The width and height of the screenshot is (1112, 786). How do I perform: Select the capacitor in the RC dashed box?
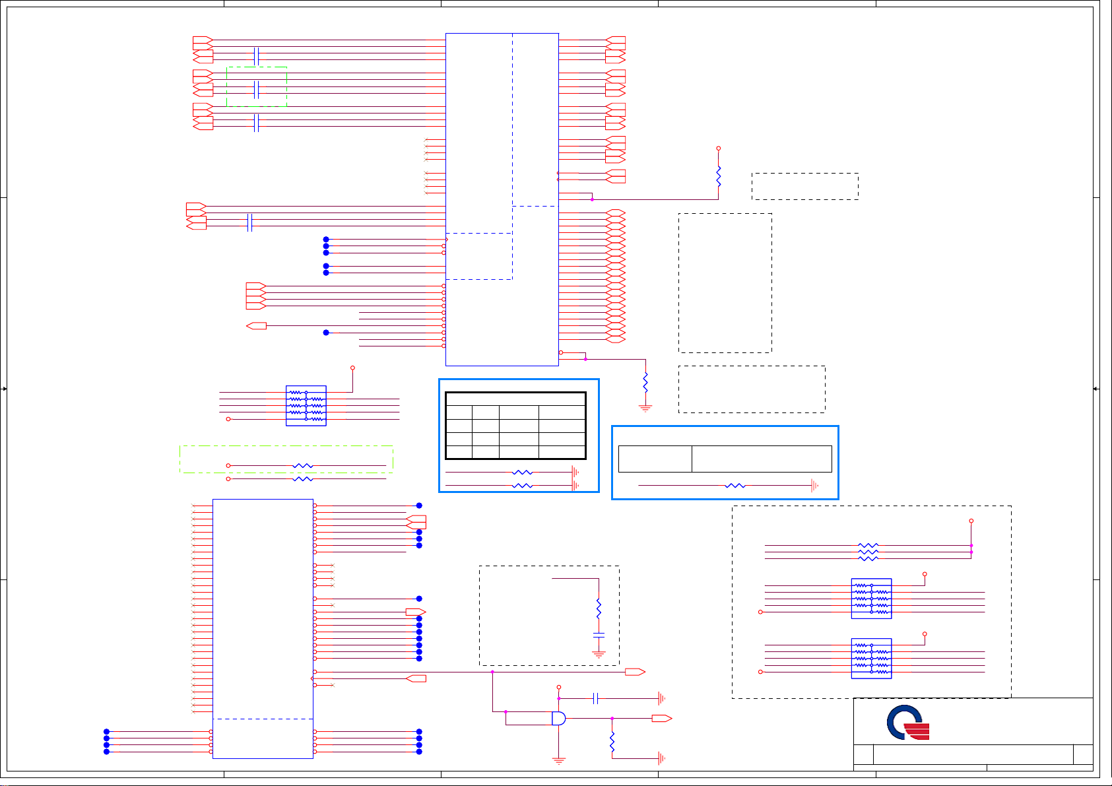click(x=599, y=634)
